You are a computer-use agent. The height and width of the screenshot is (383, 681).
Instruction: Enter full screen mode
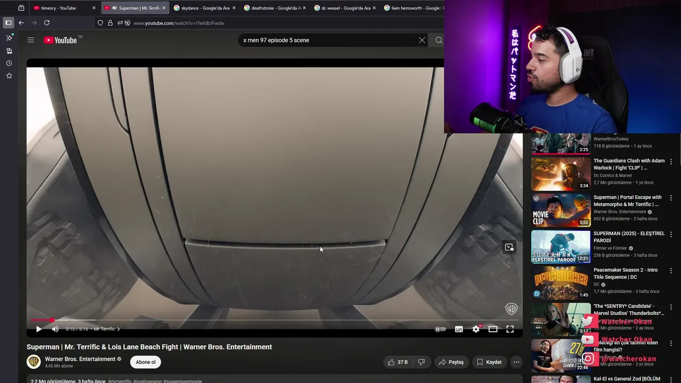(510, 329)
